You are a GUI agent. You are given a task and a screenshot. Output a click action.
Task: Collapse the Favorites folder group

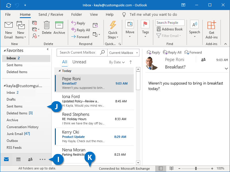[x=4, y=50]
